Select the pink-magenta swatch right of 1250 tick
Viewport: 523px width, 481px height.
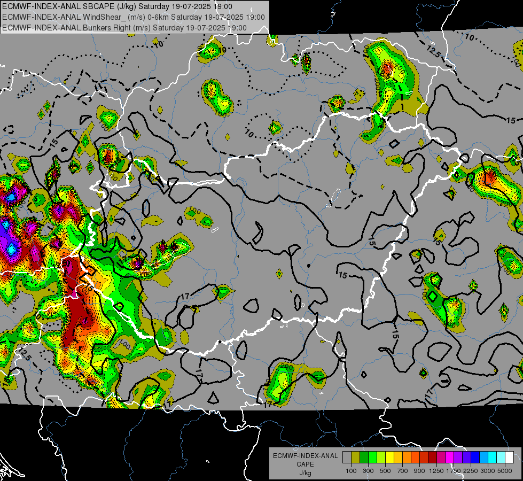coord(441,457)
